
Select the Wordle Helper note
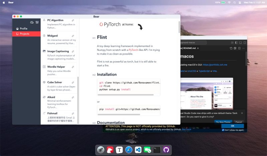click(59, 70)
